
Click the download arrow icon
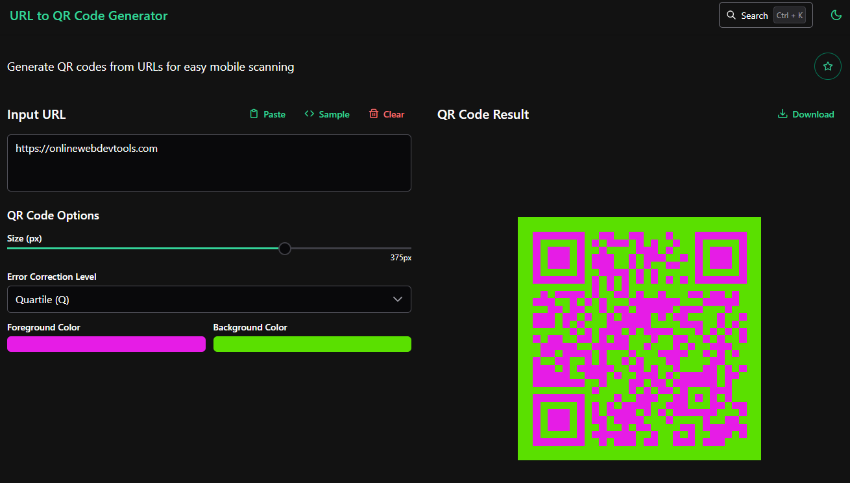783,114
